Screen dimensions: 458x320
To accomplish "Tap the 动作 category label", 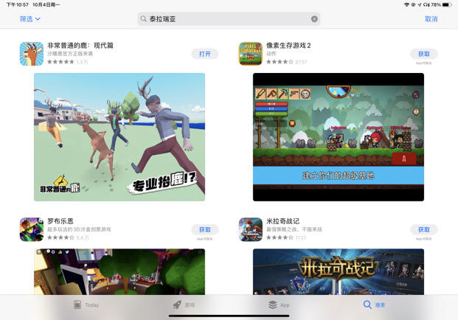I will point(271,54).
